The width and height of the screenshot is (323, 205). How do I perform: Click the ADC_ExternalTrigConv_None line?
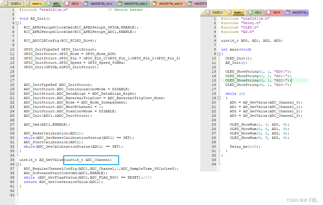[x=94, y=98]
